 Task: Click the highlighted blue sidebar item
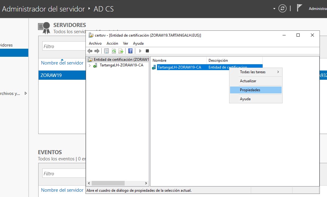point(14,53)
